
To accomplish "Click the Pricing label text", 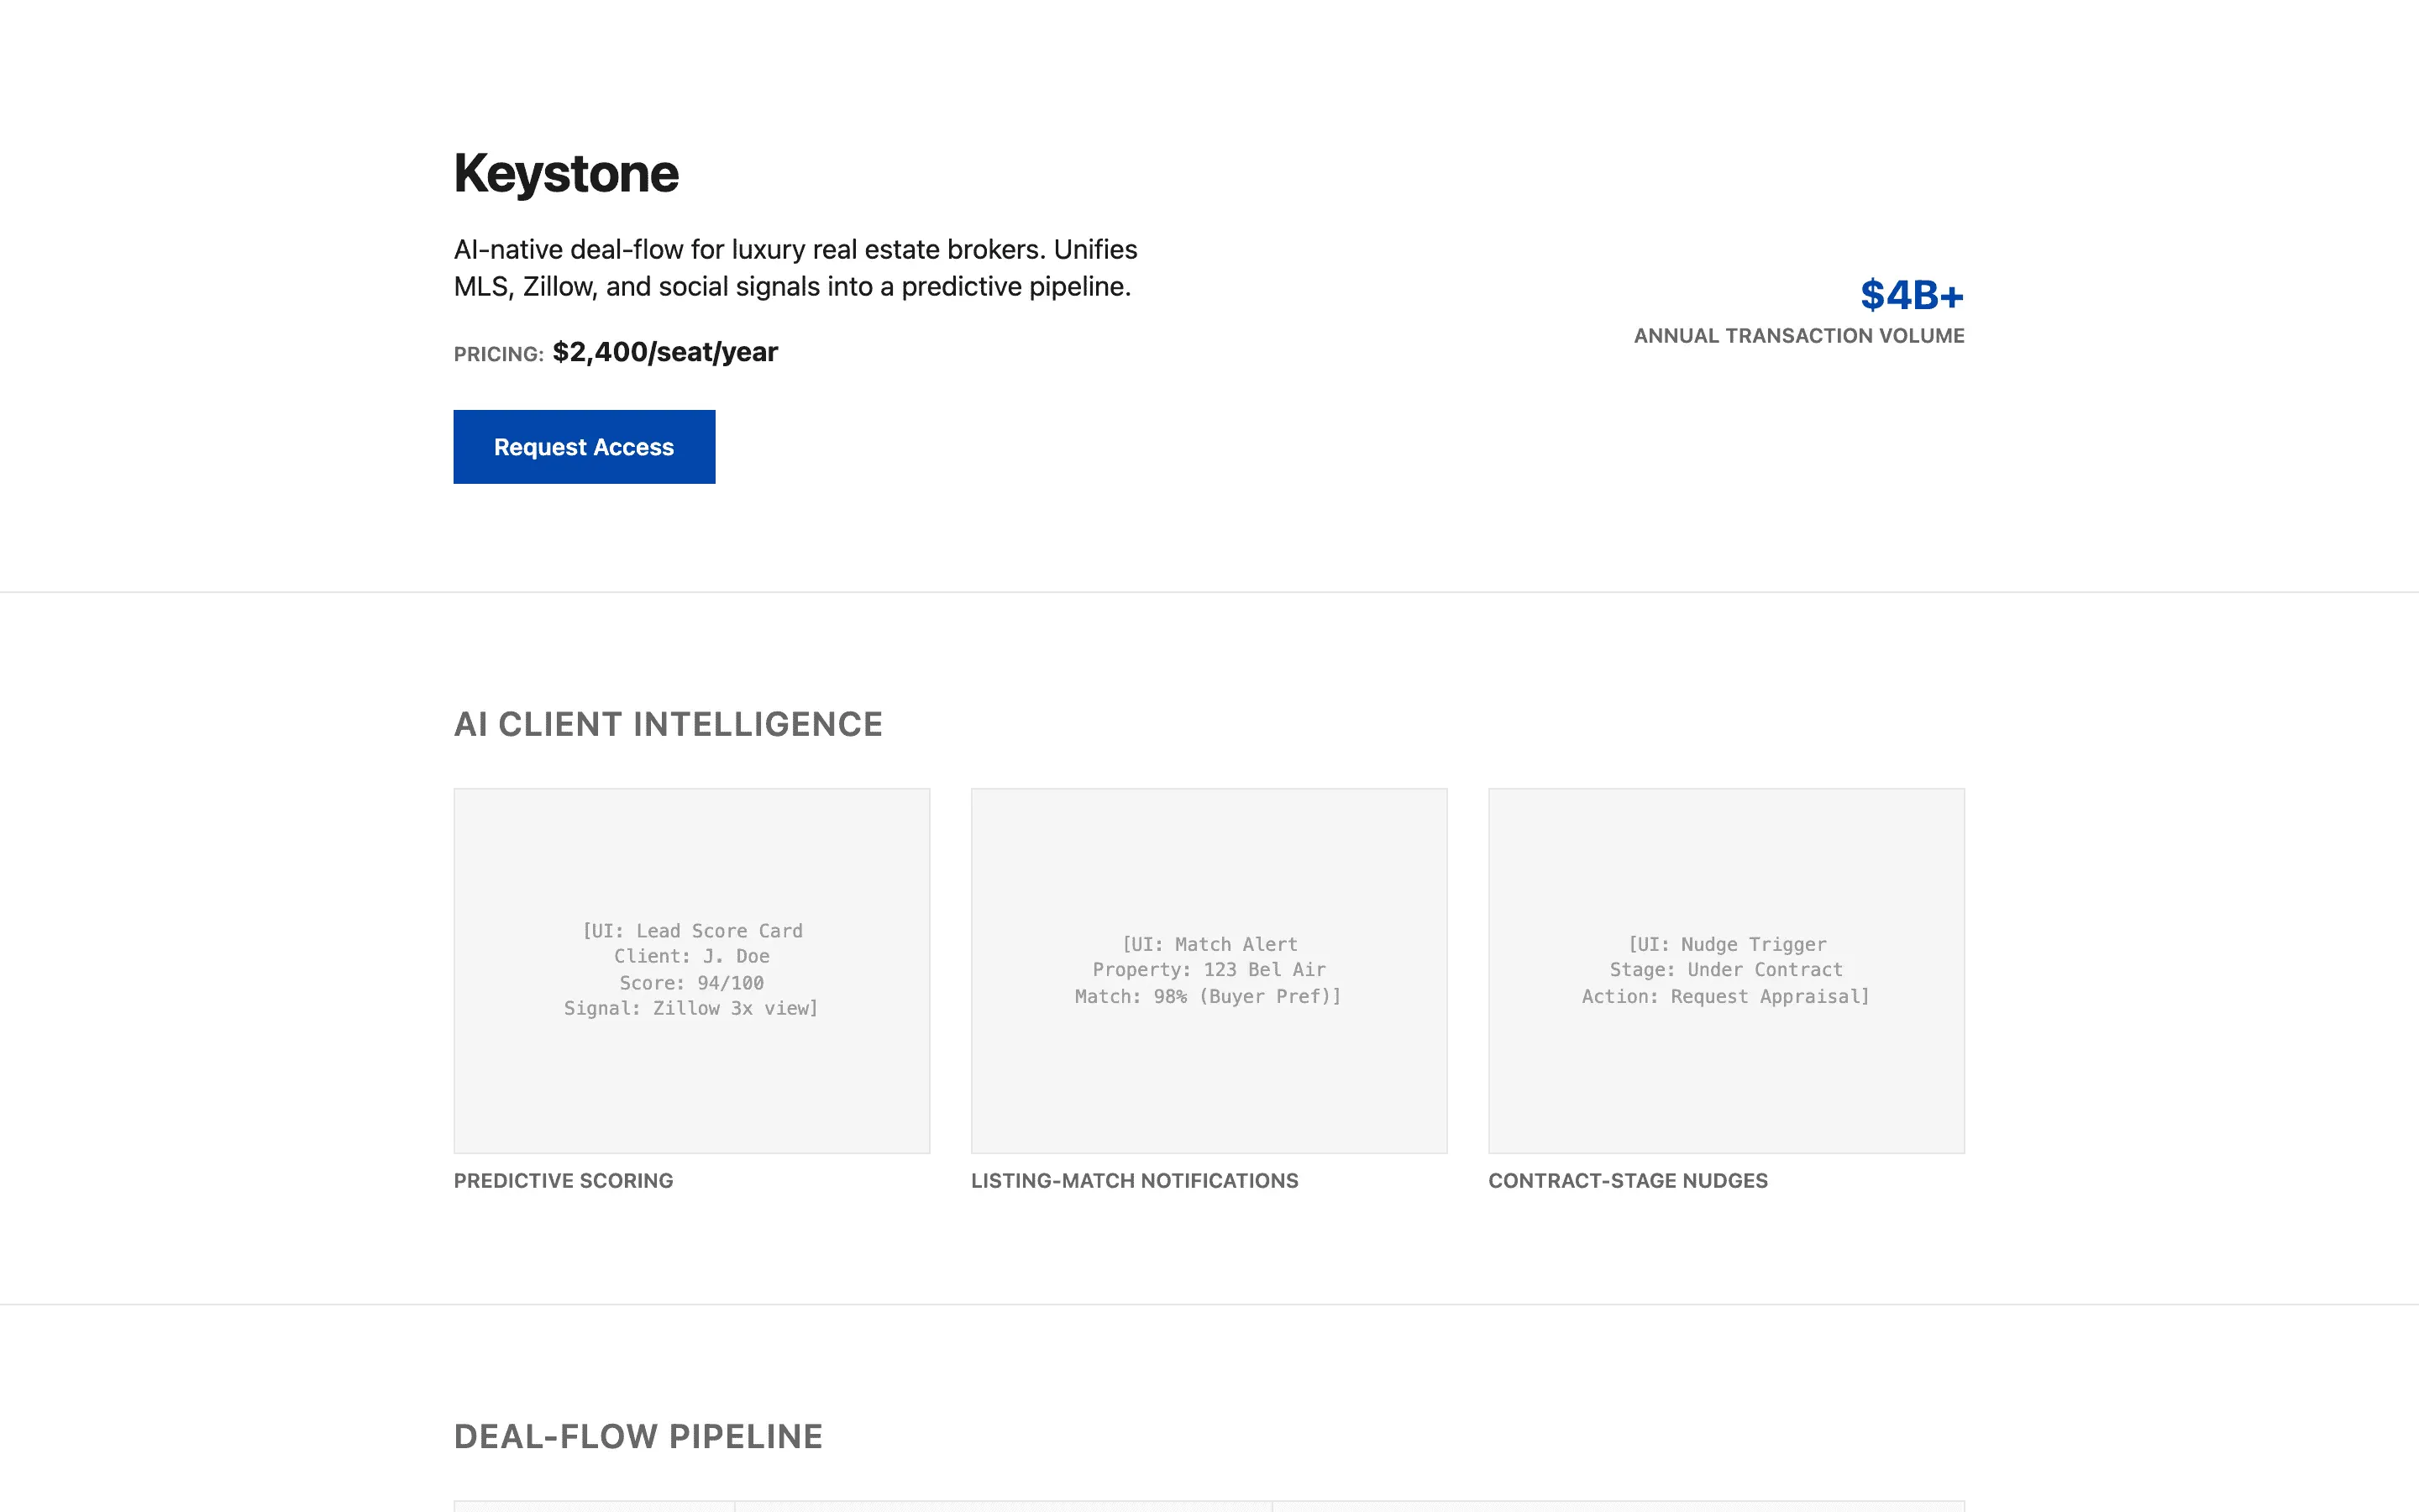I will point(498,354).
